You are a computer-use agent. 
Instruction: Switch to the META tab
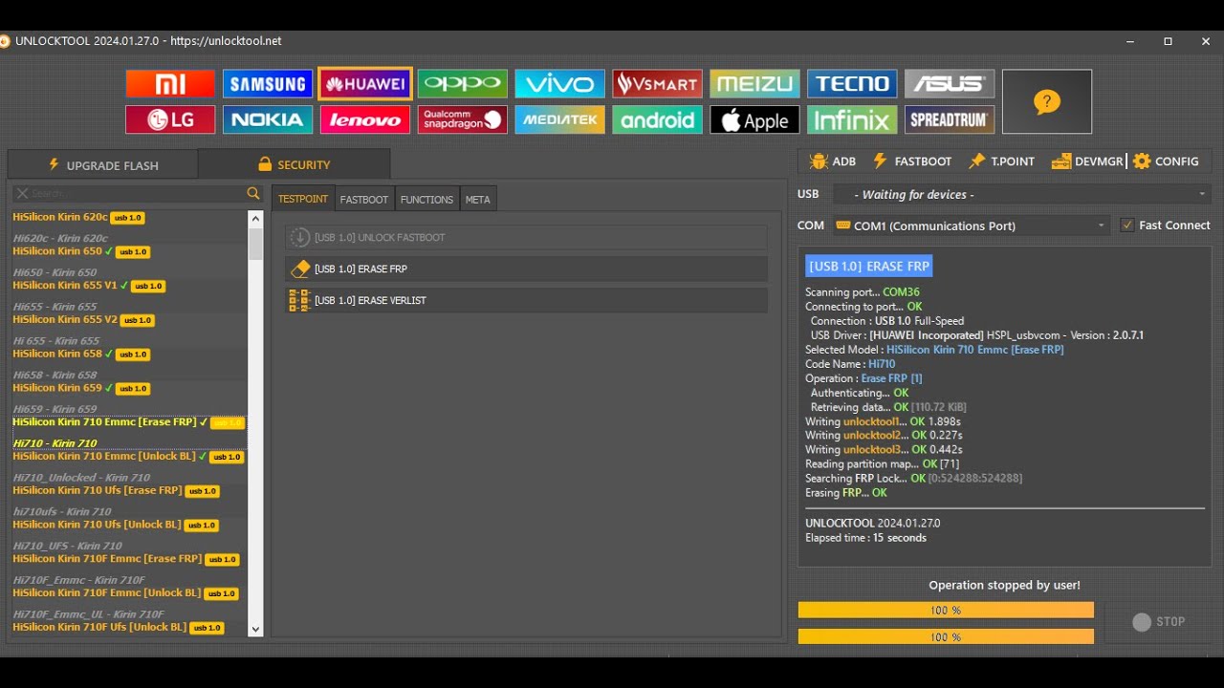click(x=477, y=200)
